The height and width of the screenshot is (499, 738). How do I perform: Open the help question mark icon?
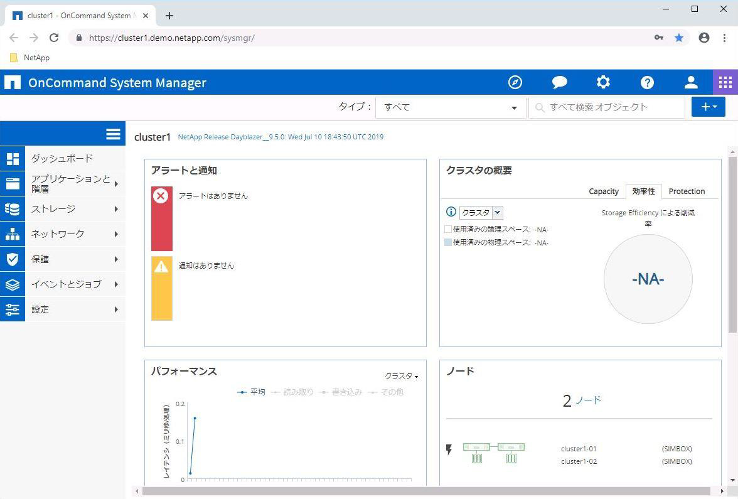click(647, 82)
